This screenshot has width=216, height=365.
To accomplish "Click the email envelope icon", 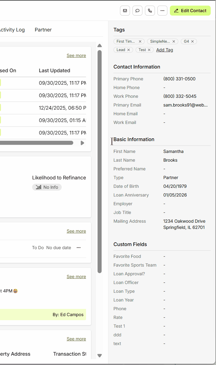I will point(125,11).
